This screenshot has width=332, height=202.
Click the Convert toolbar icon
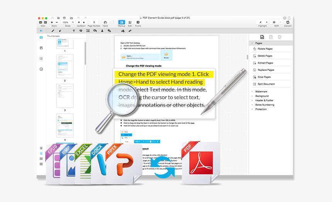coord(288,22)
